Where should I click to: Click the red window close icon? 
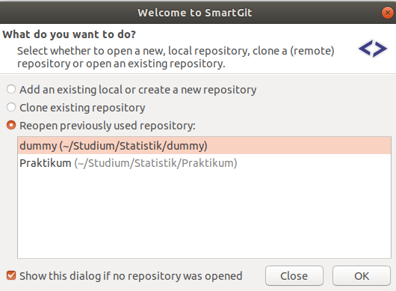click(388, 13)
